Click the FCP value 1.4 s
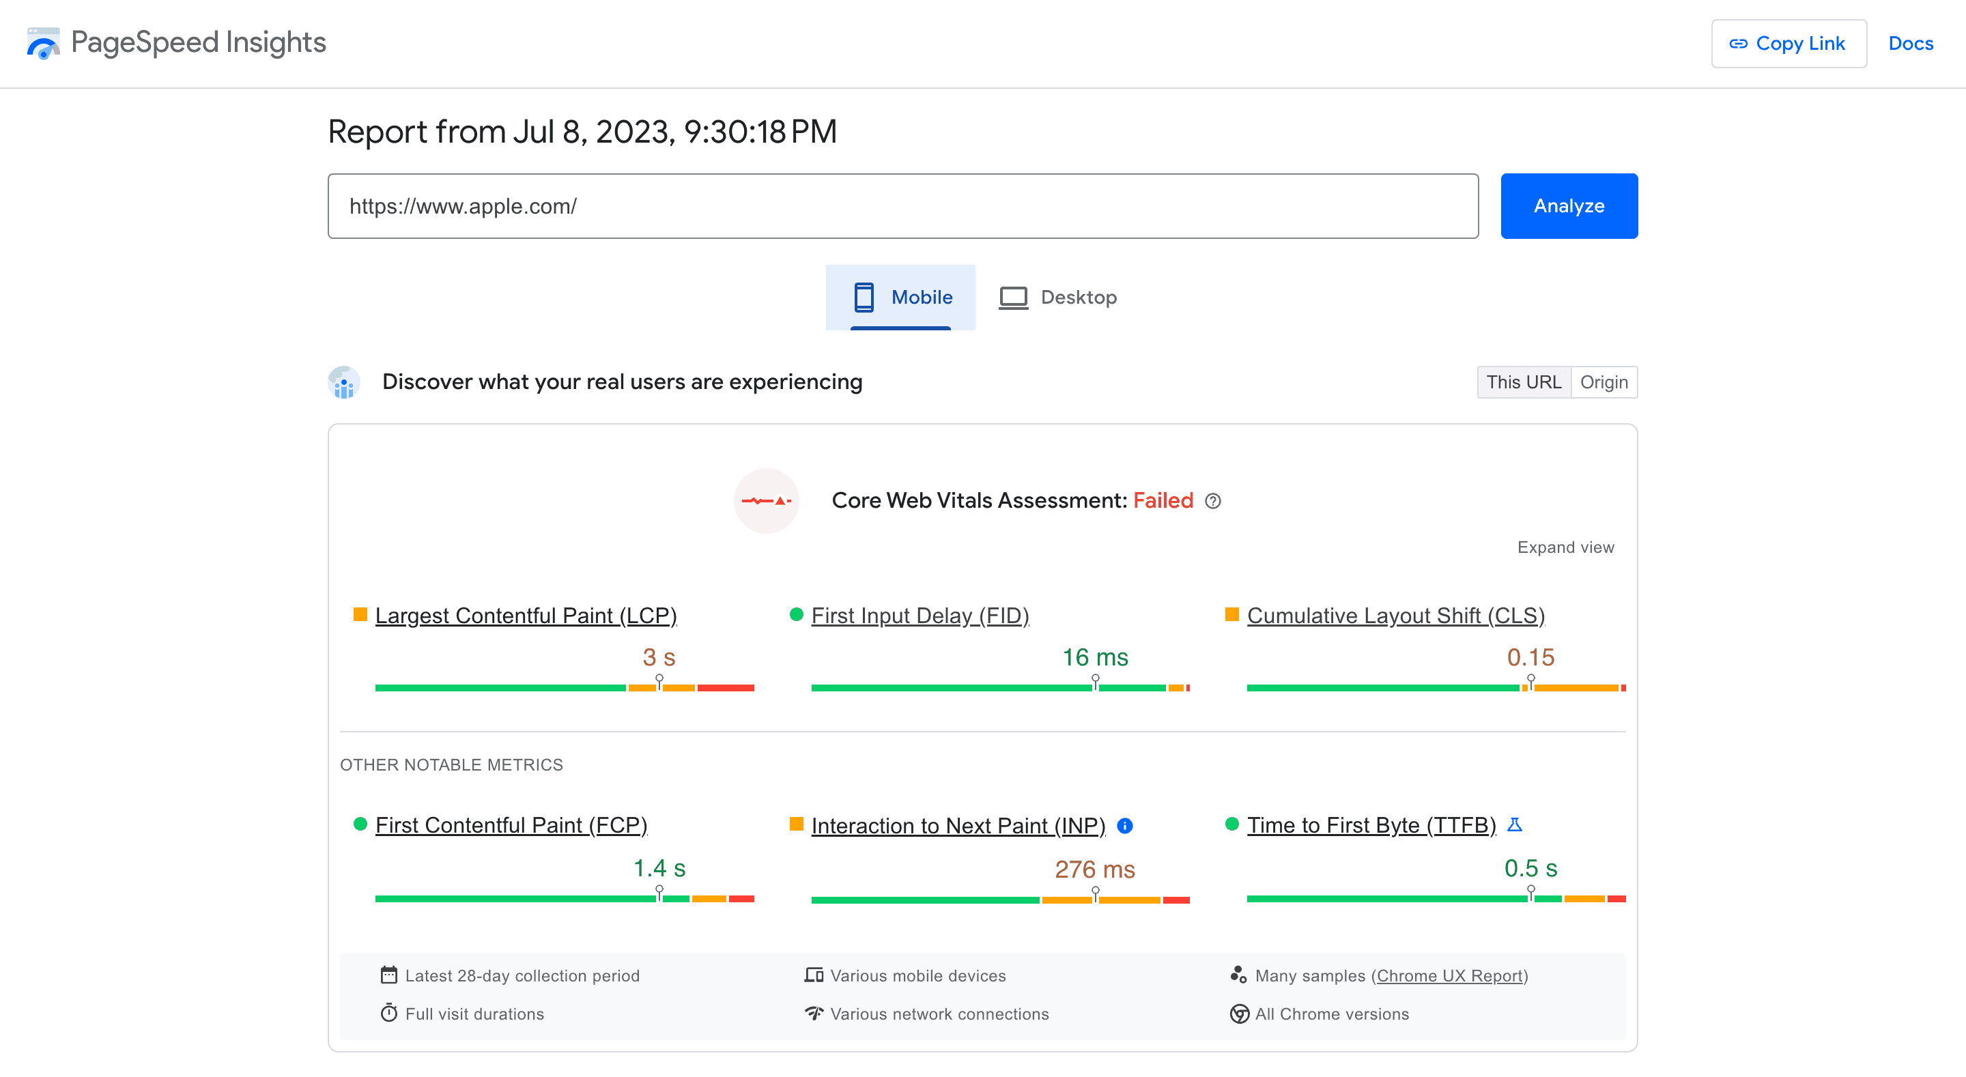 [659, 868]
